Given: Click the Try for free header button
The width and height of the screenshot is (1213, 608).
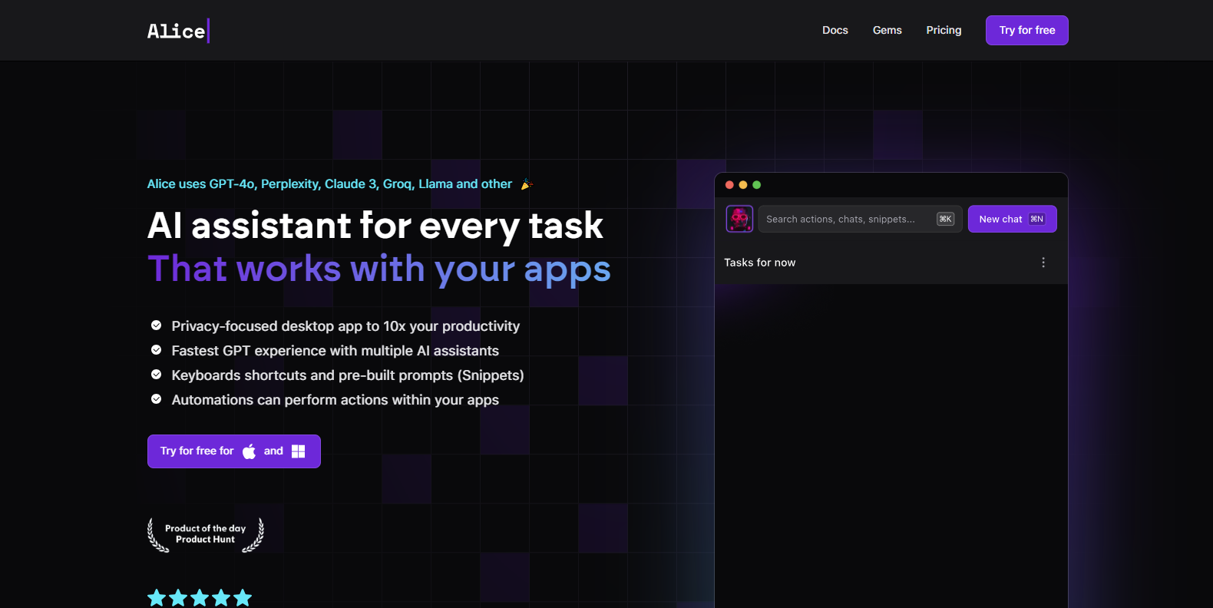Looking at the screenshot, I should [1026, 30].
